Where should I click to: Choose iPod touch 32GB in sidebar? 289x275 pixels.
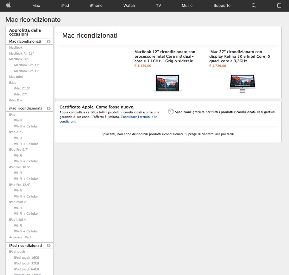click(x=26, y=263)
